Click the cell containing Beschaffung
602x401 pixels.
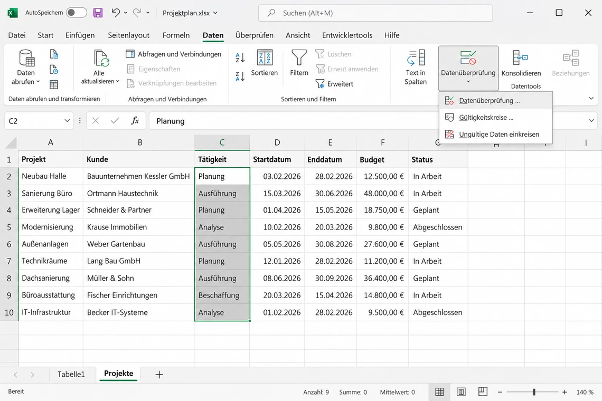click(x=222, y=295)
